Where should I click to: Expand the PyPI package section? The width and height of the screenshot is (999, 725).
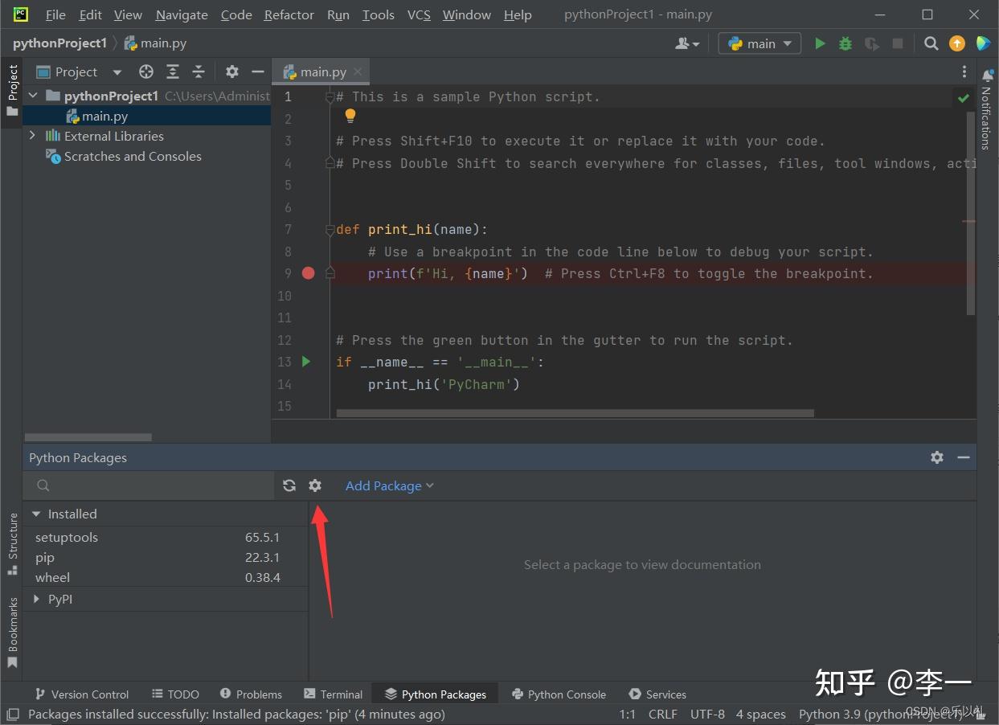[x=36, y=599]
